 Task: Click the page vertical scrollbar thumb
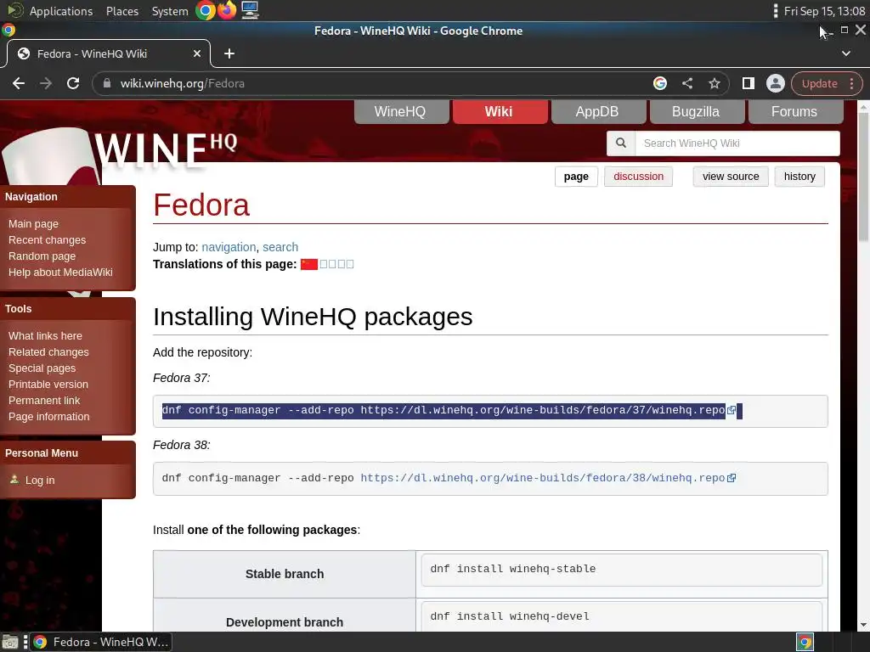863,177
